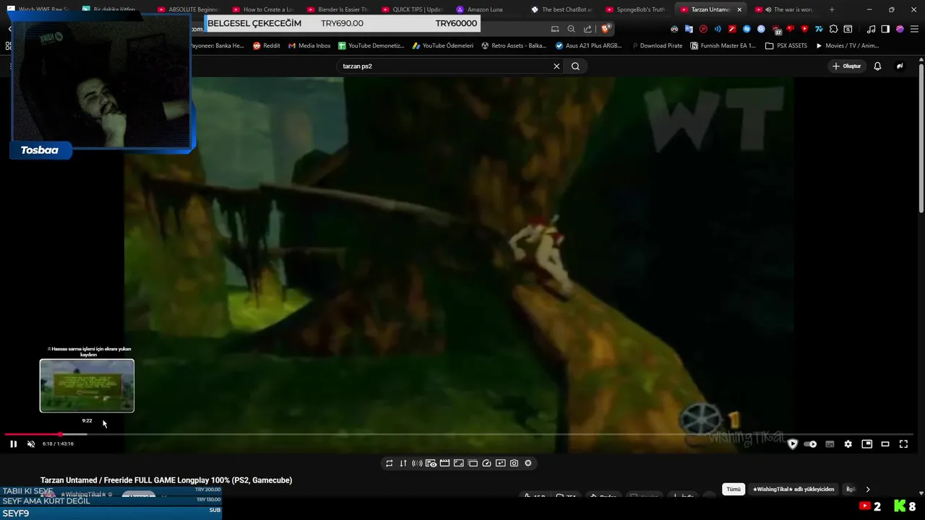Open the playback speed gauge icon
This screenshot has width=925, height=520.
[x=486, y=463]
